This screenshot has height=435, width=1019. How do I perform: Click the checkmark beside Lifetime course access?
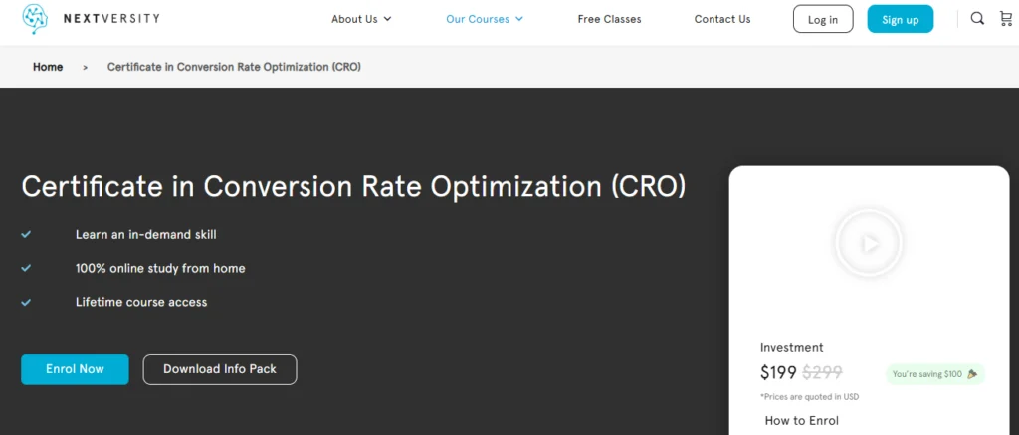pos(26,302)
